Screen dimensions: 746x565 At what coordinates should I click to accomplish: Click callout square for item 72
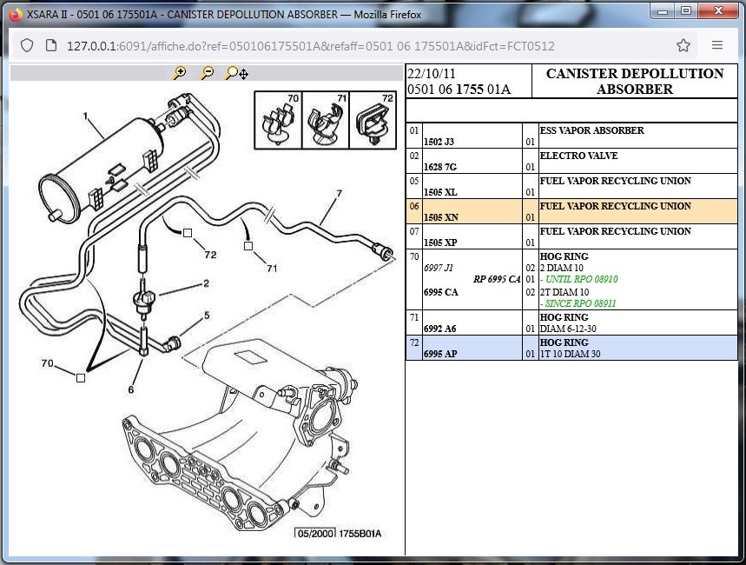pyautogui.click(x=188, y=233)
